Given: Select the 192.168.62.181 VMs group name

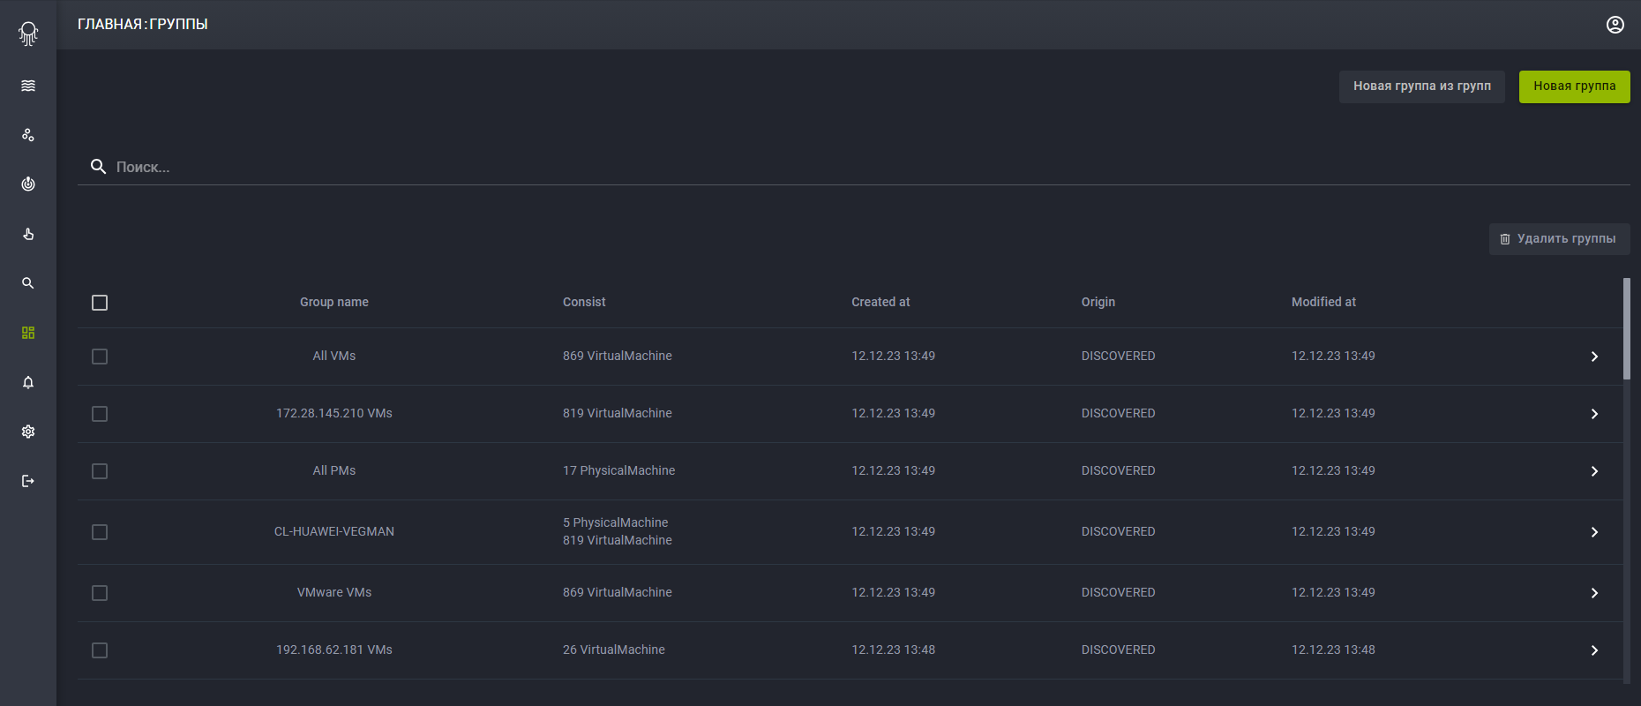Looking at the screenshot, I should [334, 650].
